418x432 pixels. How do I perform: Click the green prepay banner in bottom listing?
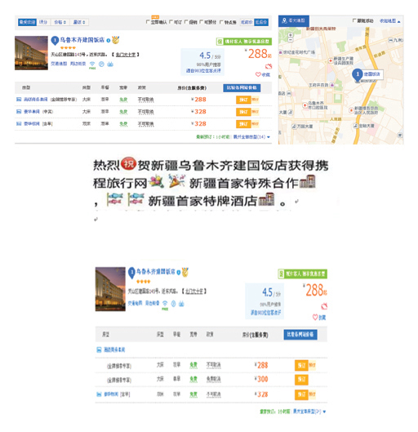coord(303,274)
